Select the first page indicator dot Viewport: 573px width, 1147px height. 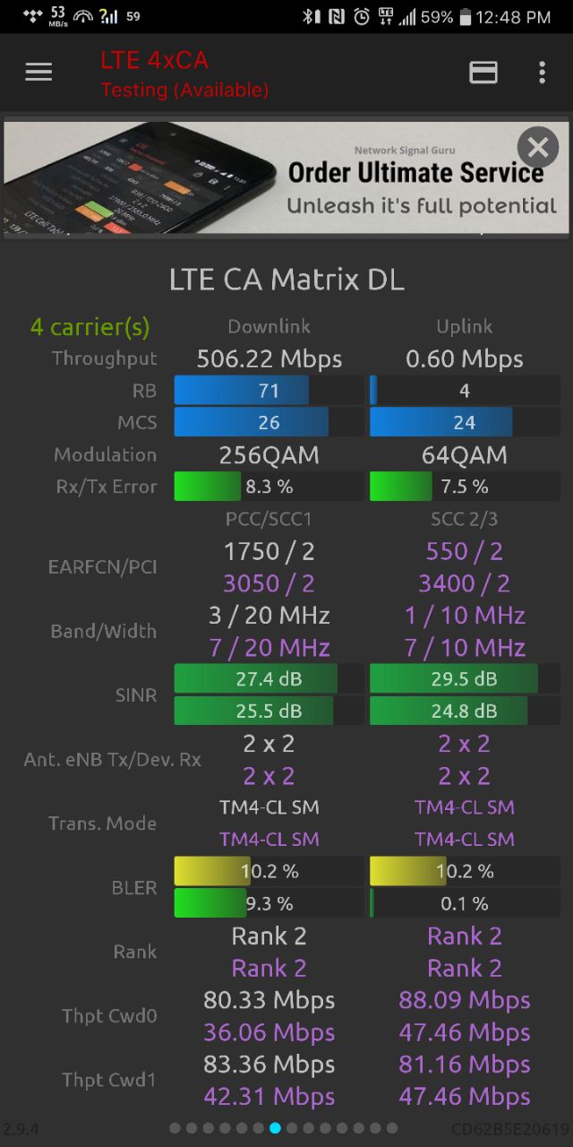pos(175,1128)
